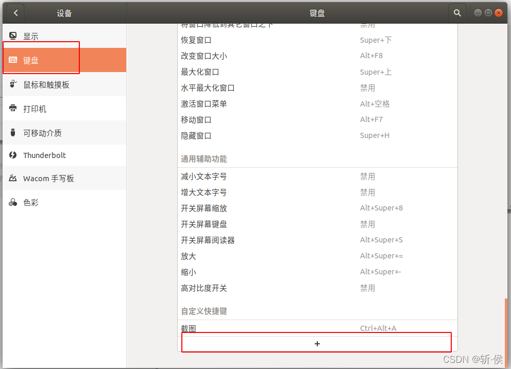Click the Alt+F8 shortcut value

pos(371,56)
